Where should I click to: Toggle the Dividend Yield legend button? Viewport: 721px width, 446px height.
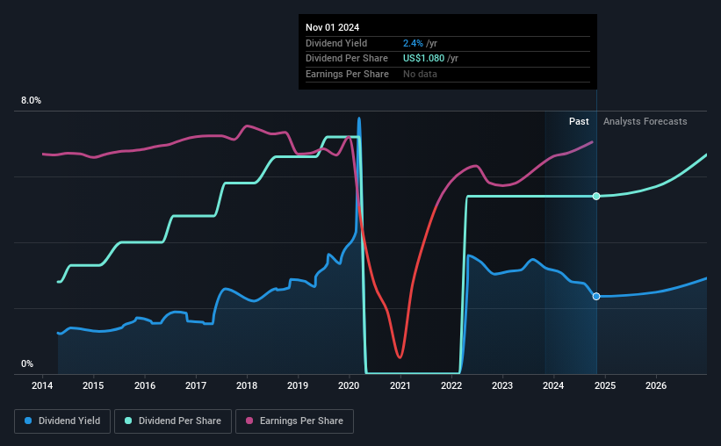coord(62,421)
